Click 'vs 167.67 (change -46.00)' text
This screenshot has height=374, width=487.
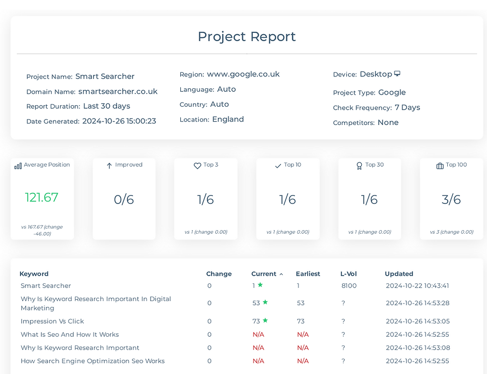42,230
